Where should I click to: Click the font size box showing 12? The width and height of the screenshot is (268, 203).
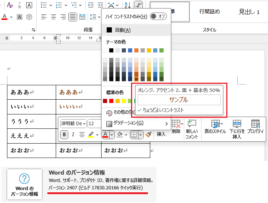pyautogui.click(x=95, y=124)
